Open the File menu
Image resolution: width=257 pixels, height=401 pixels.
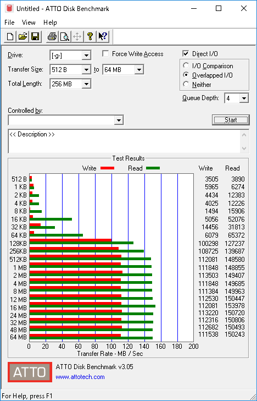9,23
